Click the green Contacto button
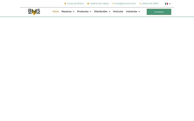 (159, 12)
